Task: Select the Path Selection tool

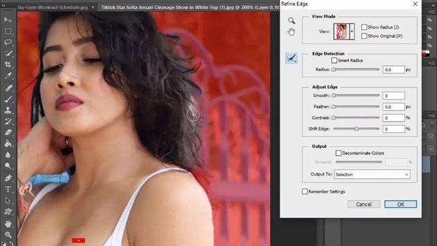Action: pos(8,200)
